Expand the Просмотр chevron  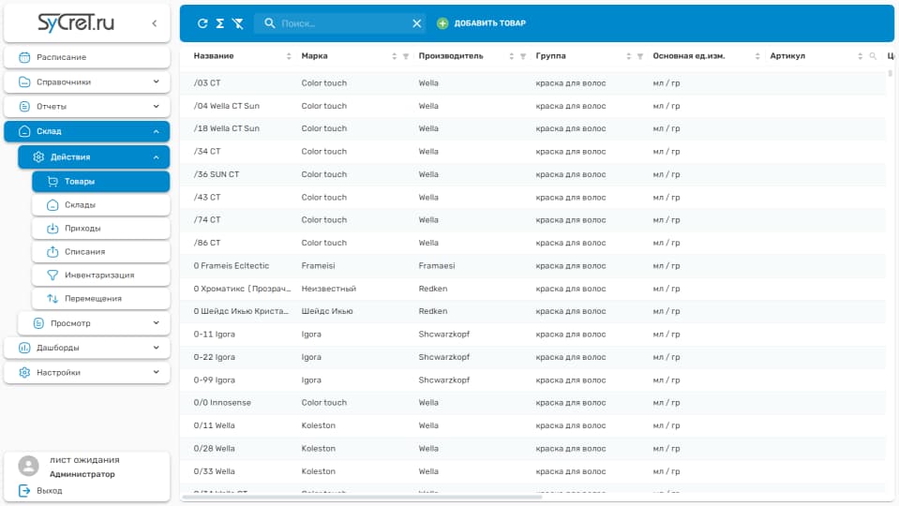156,323
